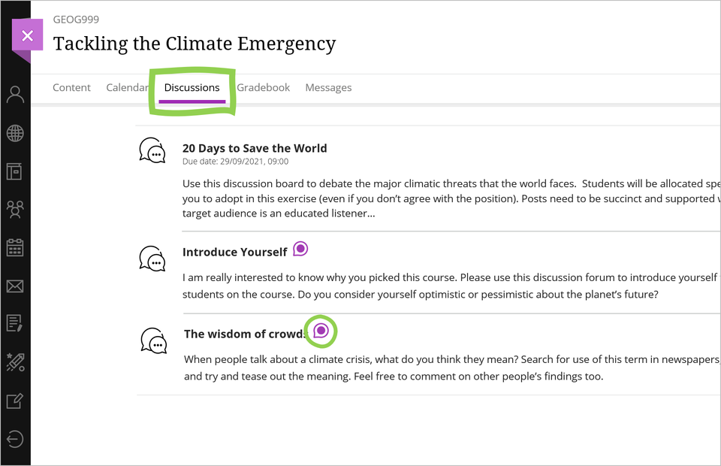Open the Gradebook tab

pos(263,87)
